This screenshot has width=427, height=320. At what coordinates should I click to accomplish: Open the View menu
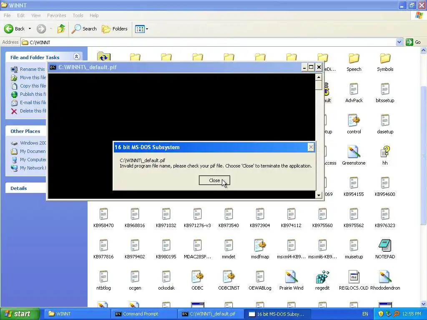pyautogui.click(x=36, y=15)
